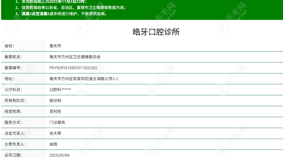Select the 经营性质 label
The height and width of the screenshot is (158, 283).
(13, 111)
